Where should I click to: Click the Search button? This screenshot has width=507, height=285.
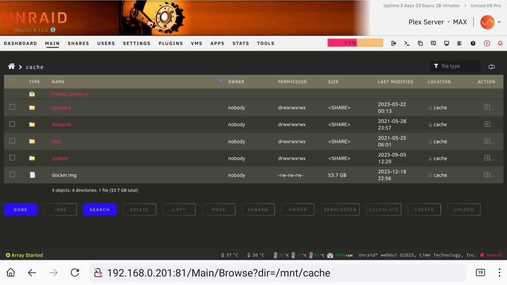click(99, 210)
